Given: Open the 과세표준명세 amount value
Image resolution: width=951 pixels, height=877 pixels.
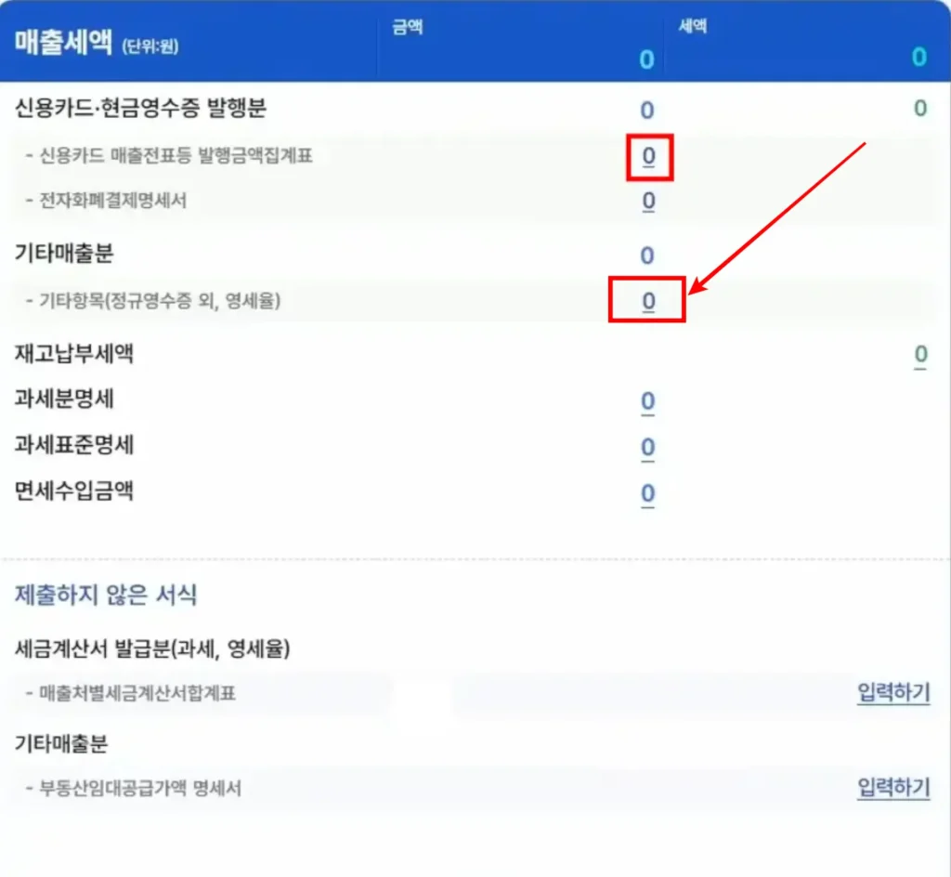Looking at the screenshot, I should tap(647, 447).
